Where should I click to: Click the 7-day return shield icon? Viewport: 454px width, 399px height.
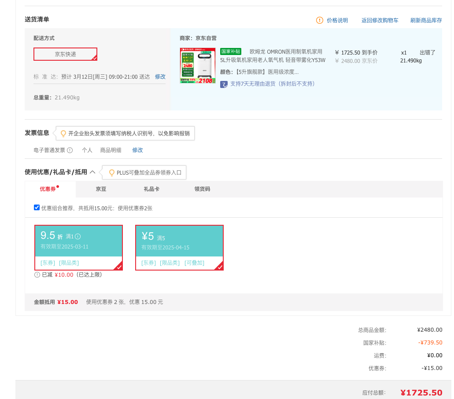[x=224, y=84]
